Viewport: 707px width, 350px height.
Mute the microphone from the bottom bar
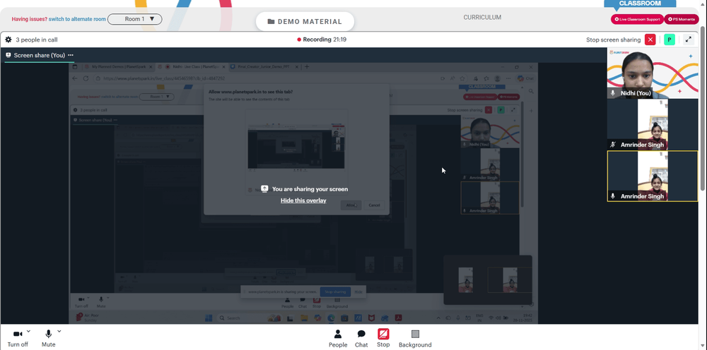48,338
